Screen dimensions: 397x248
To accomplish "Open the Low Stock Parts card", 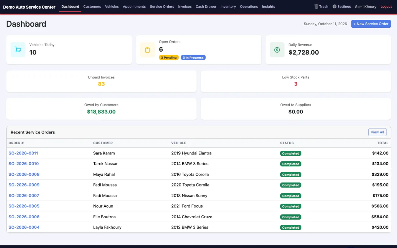I will click(296, 81).
